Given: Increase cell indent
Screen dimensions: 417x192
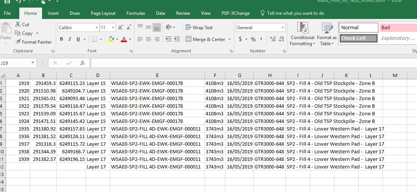Looking at the screenshot, I should [177, 39].
